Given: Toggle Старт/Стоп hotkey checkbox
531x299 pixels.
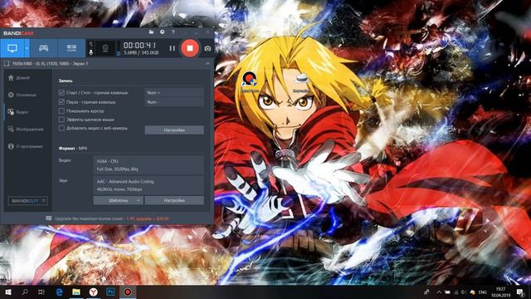Looking at the screenshot, I should click(61, 92).
